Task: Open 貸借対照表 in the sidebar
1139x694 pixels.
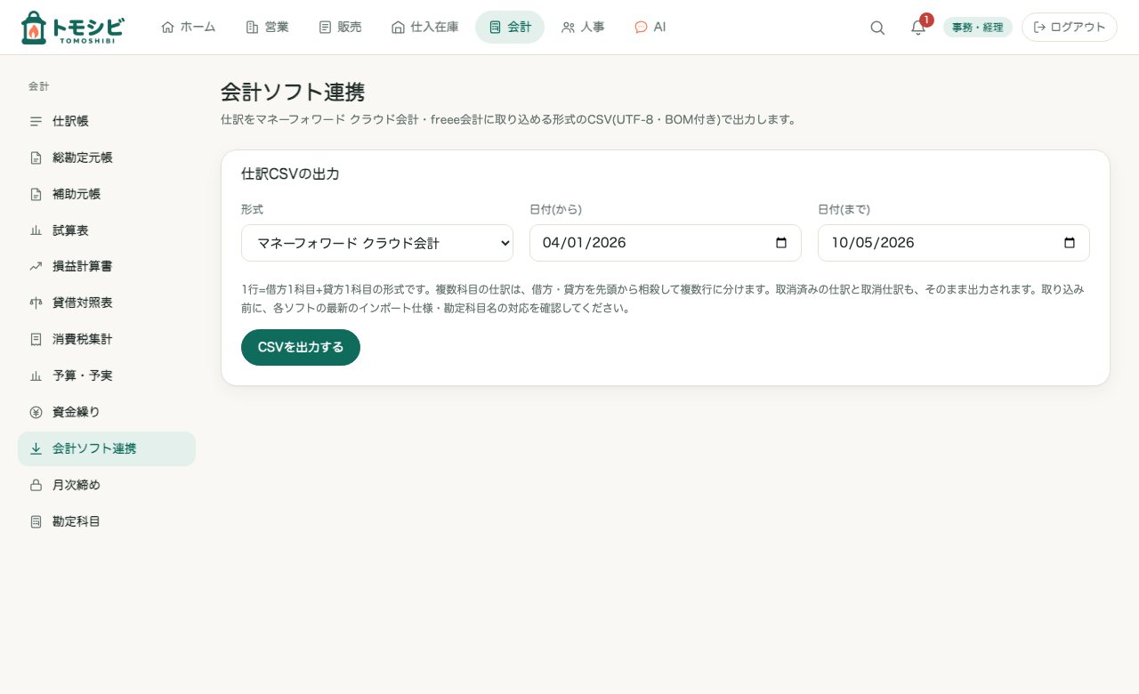Action: [x=107, y=303]
